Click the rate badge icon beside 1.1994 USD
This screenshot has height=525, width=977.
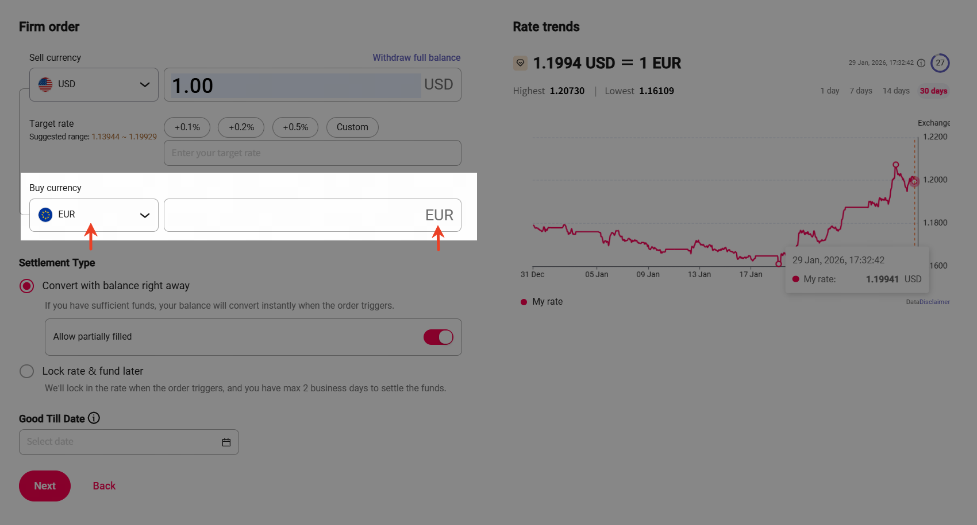(520, 63)
